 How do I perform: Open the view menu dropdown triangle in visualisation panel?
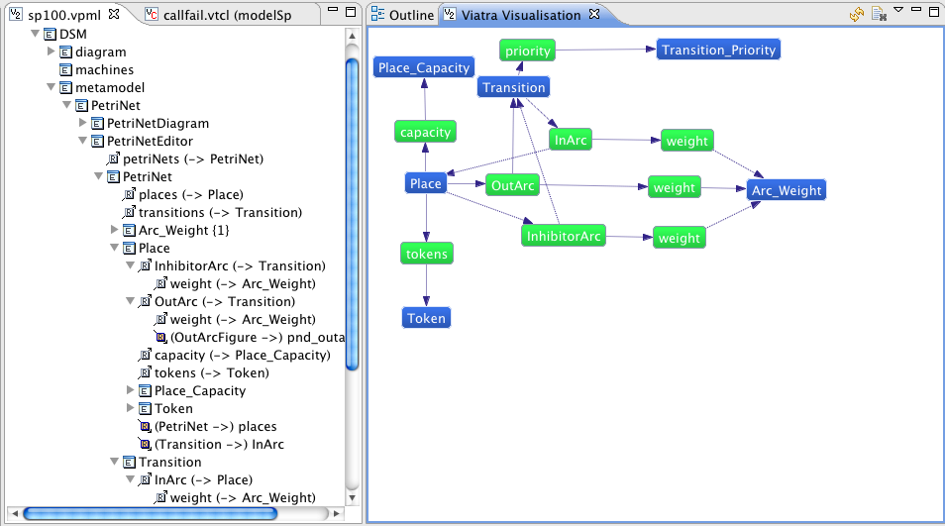pos(898,10)
